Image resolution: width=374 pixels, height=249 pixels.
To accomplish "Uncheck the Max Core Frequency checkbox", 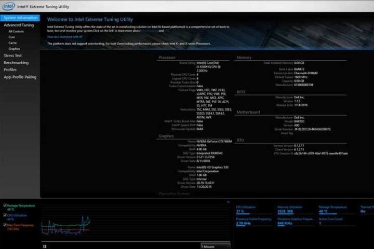I will (5, 225).
